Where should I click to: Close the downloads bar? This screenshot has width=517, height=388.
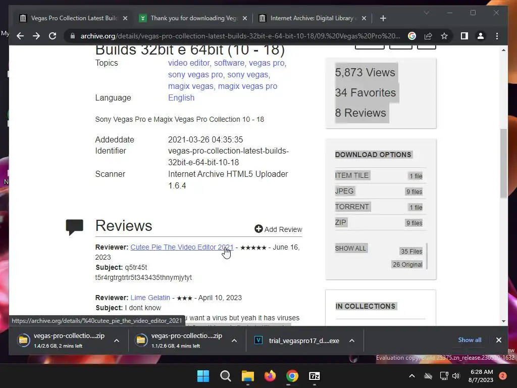(498, 340)
